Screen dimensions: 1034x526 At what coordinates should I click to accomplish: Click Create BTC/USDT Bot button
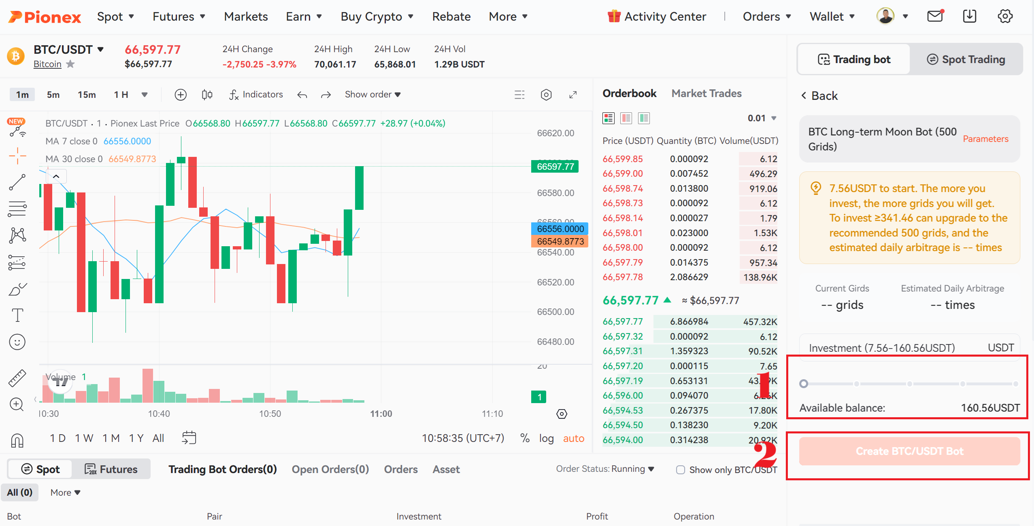[909, 451]
